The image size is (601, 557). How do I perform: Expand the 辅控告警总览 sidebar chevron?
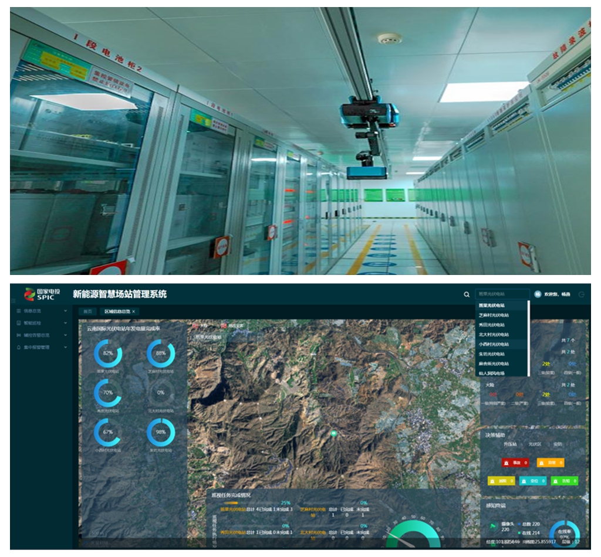pyautogui.click(x=66, y=335)
